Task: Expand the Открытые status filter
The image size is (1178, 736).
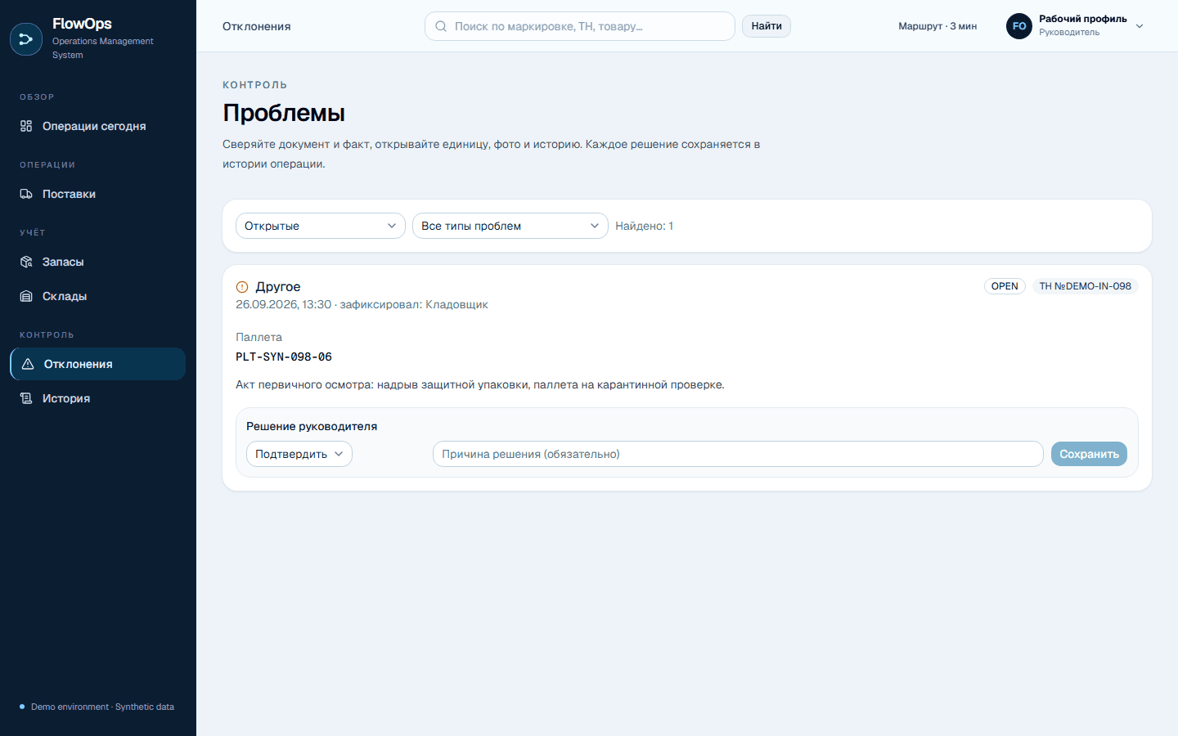Action: (x=321, y=226)
